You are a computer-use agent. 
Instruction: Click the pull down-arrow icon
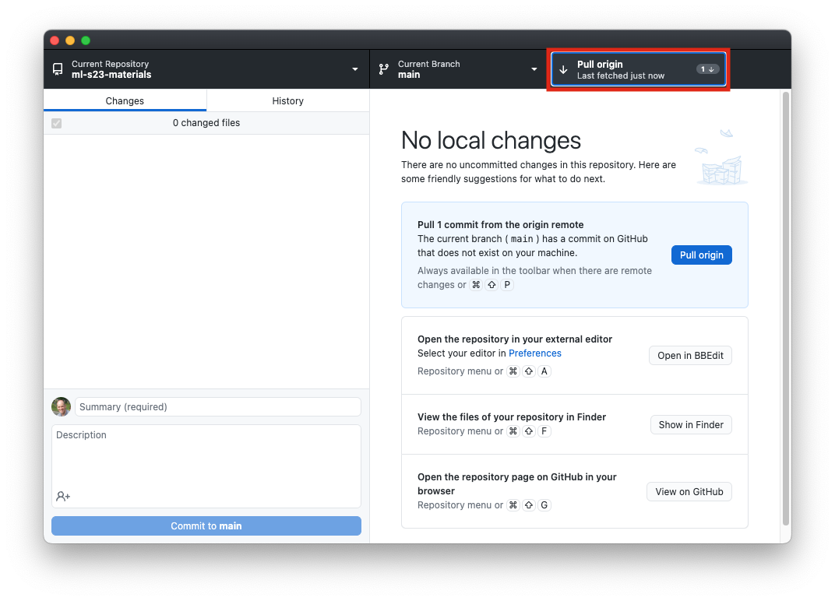pyautogui.click(x=563, y=69)
